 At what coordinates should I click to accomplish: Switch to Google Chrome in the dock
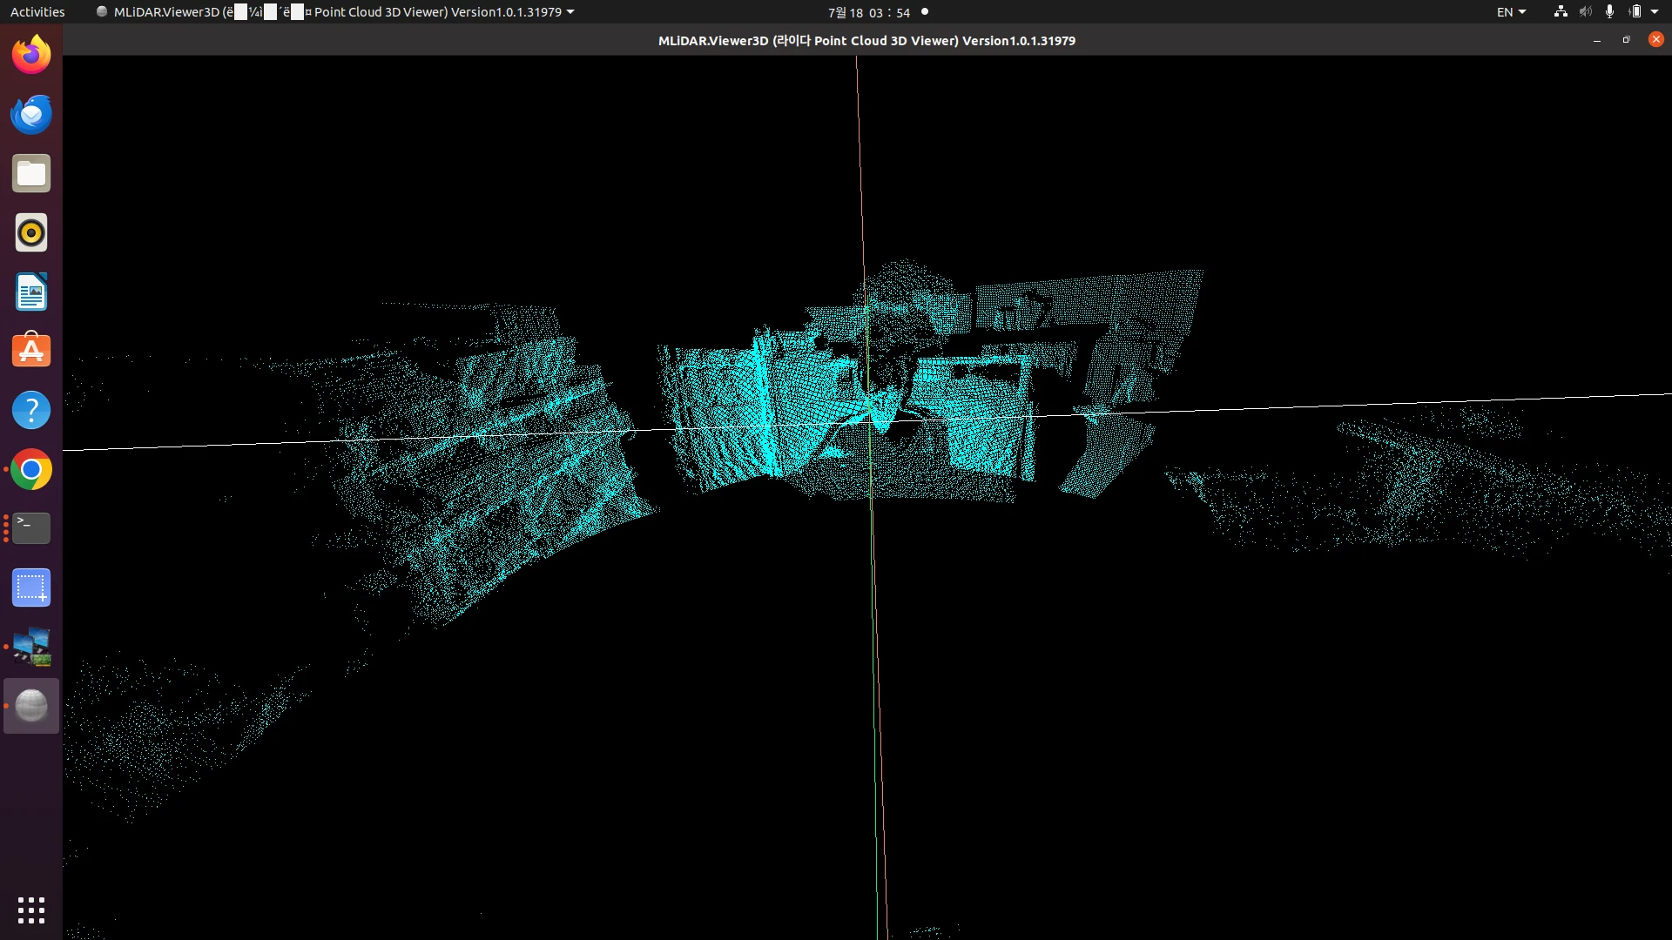coord(31,469)
